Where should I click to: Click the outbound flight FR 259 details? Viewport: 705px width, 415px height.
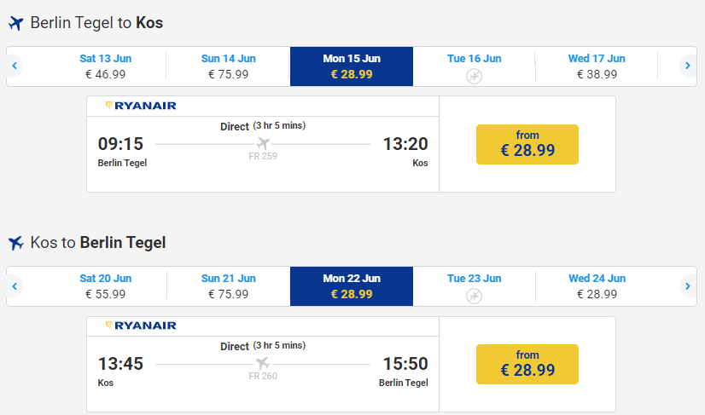pos(263,154)
